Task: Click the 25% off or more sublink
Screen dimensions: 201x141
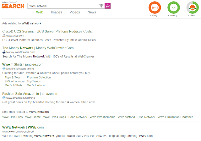Action: 14,81
